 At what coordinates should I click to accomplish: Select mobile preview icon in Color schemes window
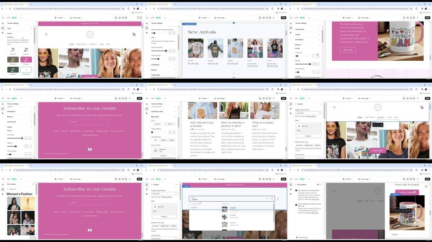(x=123, y=18)
